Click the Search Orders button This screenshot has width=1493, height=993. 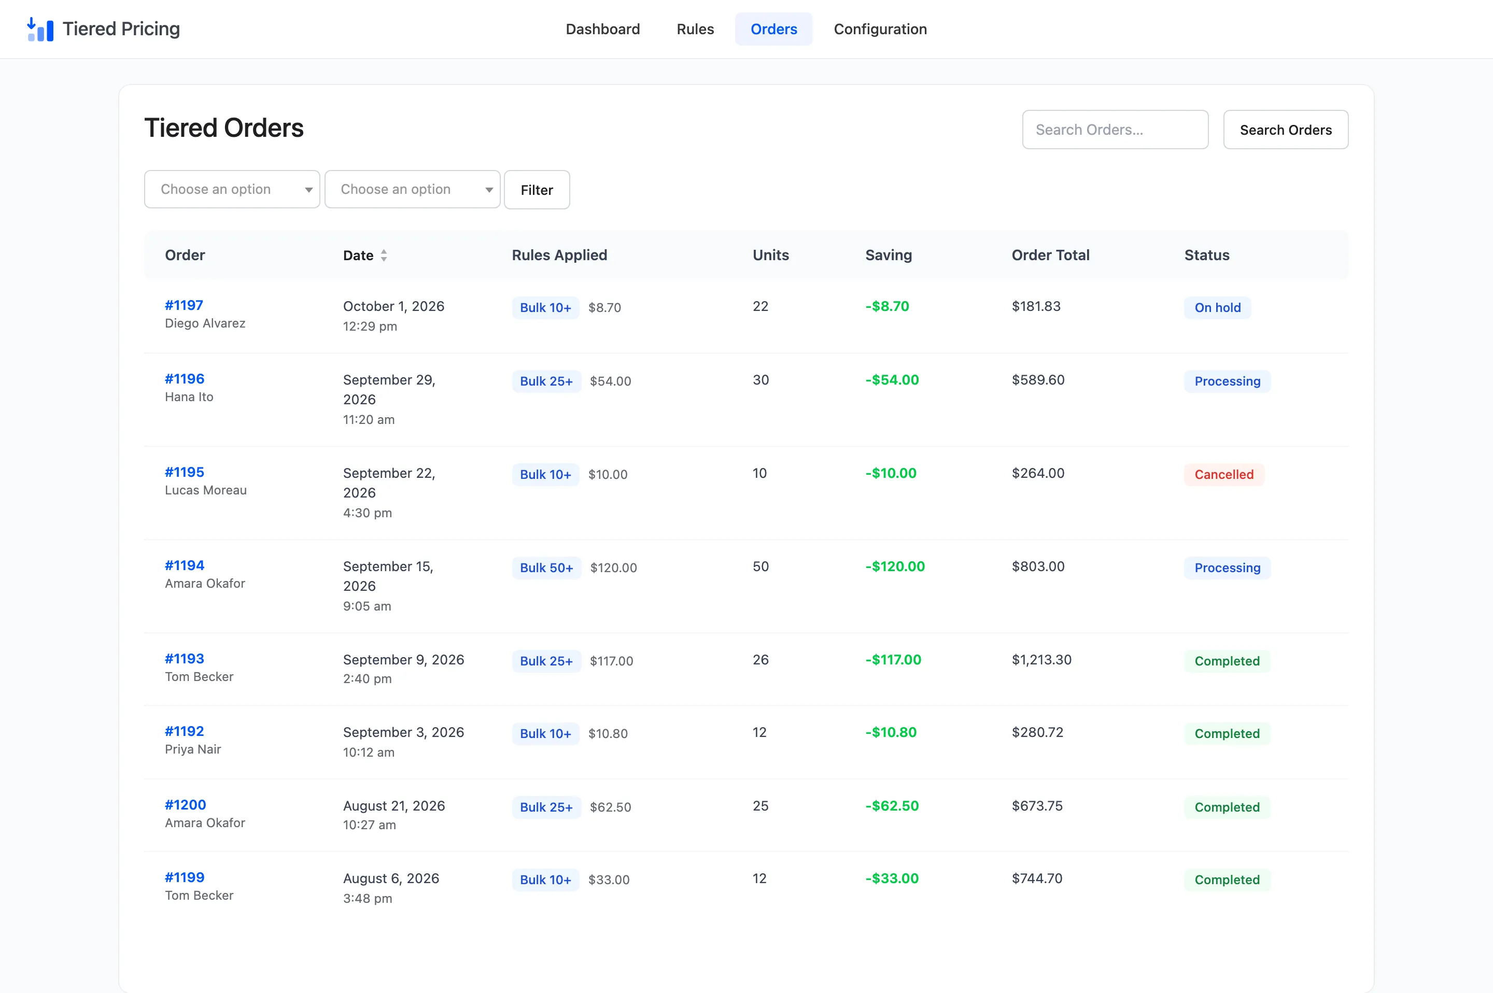[1285, 130]
